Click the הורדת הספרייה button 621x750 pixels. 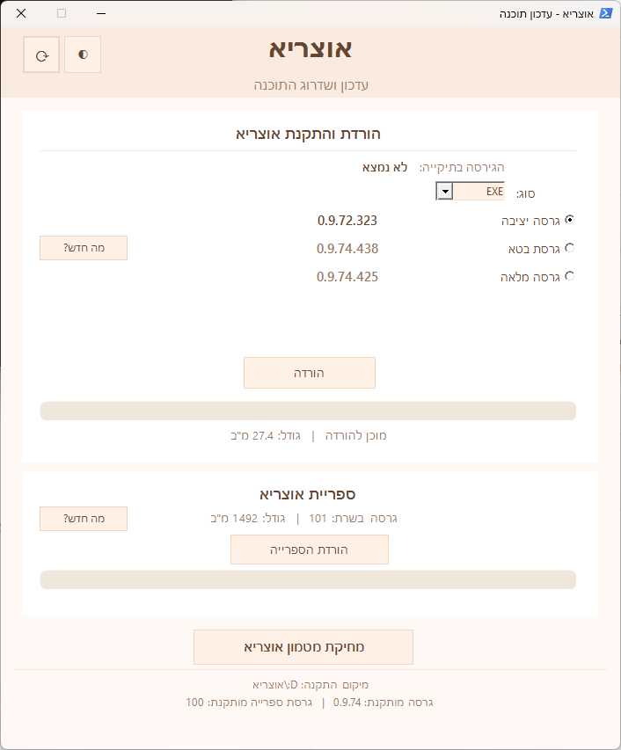pyautogui.click(x=309, y=550)
